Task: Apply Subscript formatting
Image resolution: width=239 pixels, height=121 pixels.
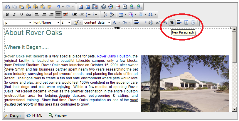Action: tap(165, 22)
